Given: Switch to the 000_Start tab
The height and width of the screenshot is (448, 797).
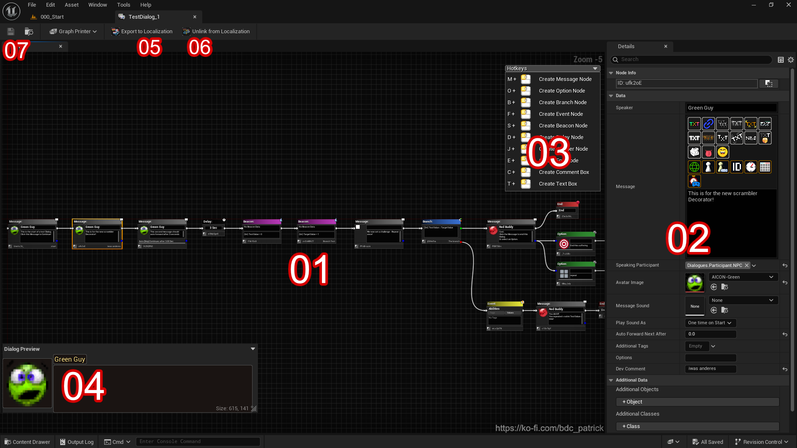Looking at the screenshot, I should (52, 17).
